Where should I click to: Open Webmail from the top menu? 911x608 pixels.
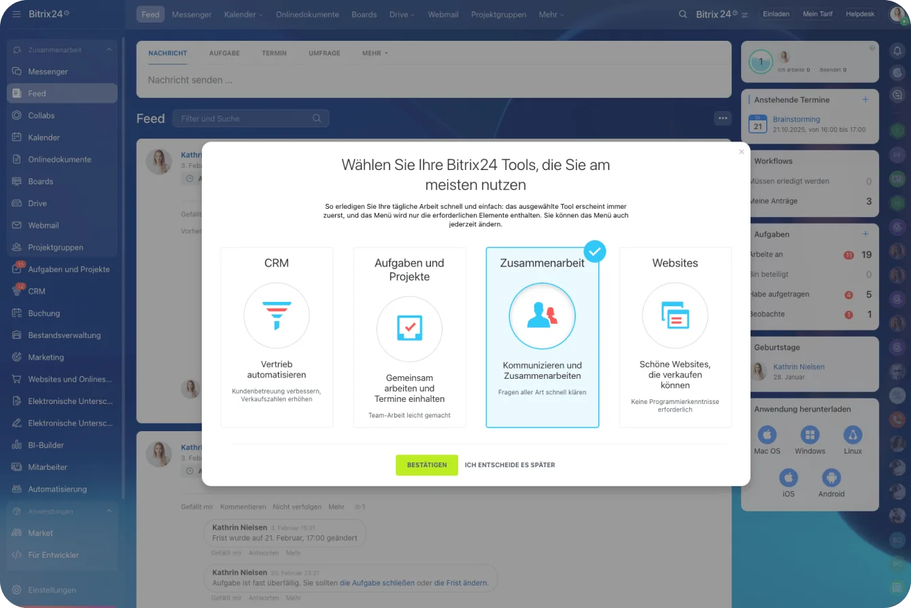point(443,14)
